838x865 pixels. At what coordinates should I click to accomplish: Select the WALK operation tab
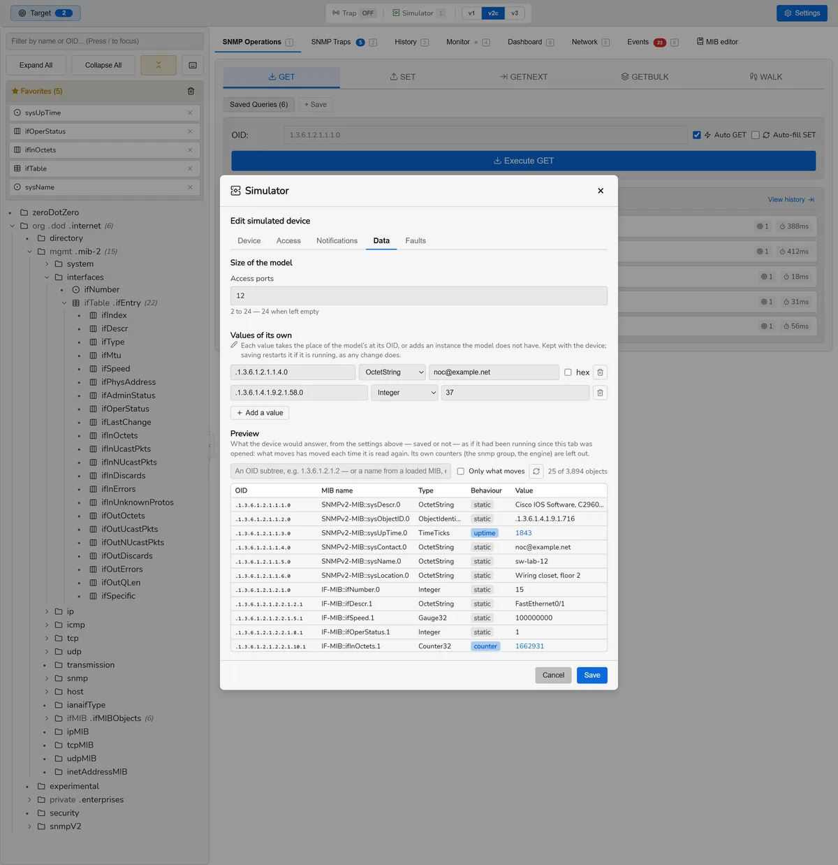[765, 77]
